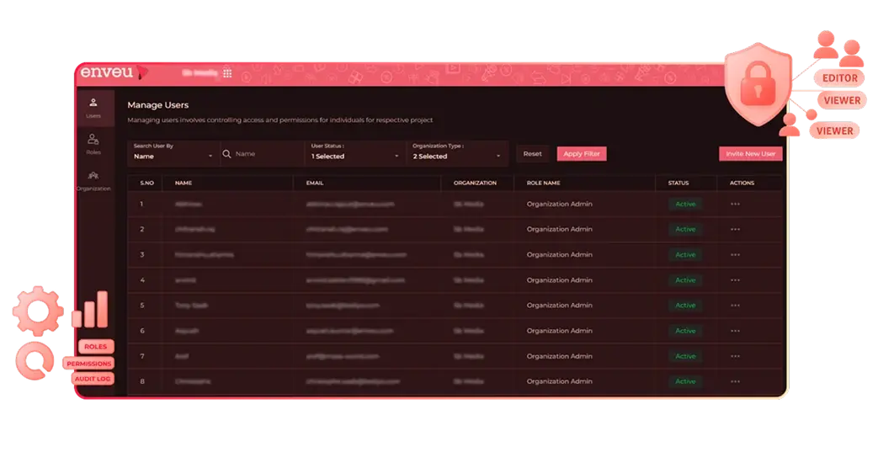Open the Organization sidebar icon

(x=93, y=180)
